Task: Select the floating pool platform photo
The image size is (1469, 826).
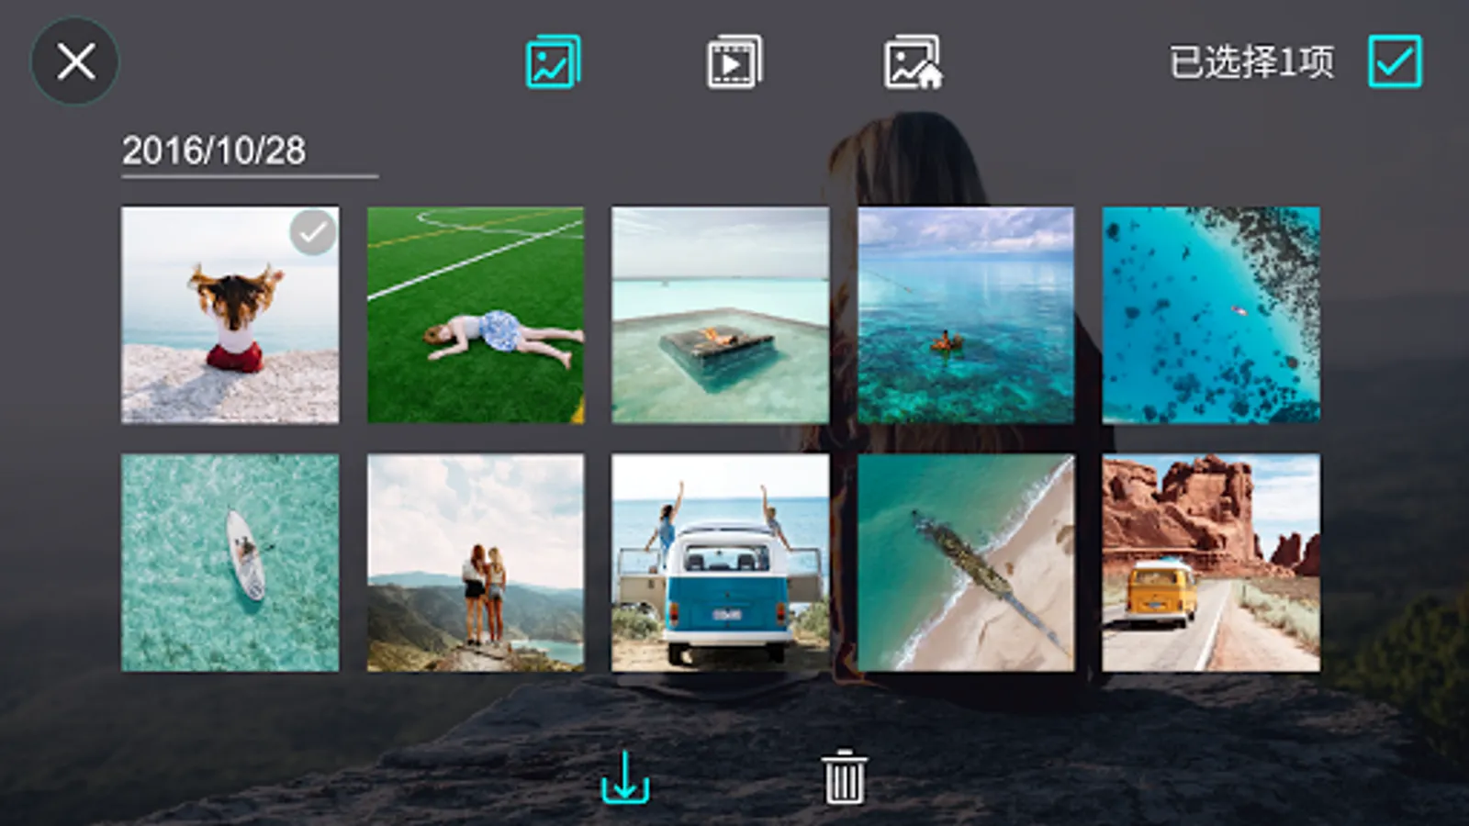Action: pyautogui.click(x=721, y=315)
